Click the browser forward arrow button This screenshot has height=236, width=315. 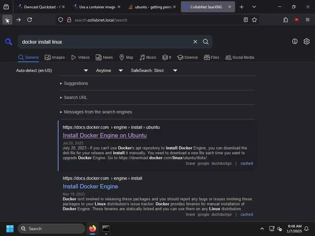coord(18,20)
